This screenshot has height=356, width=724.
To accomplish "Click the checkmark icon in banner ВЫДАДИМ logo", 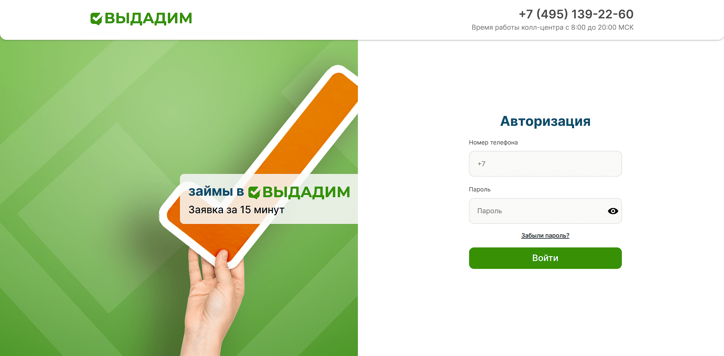I will coord(254,193).
